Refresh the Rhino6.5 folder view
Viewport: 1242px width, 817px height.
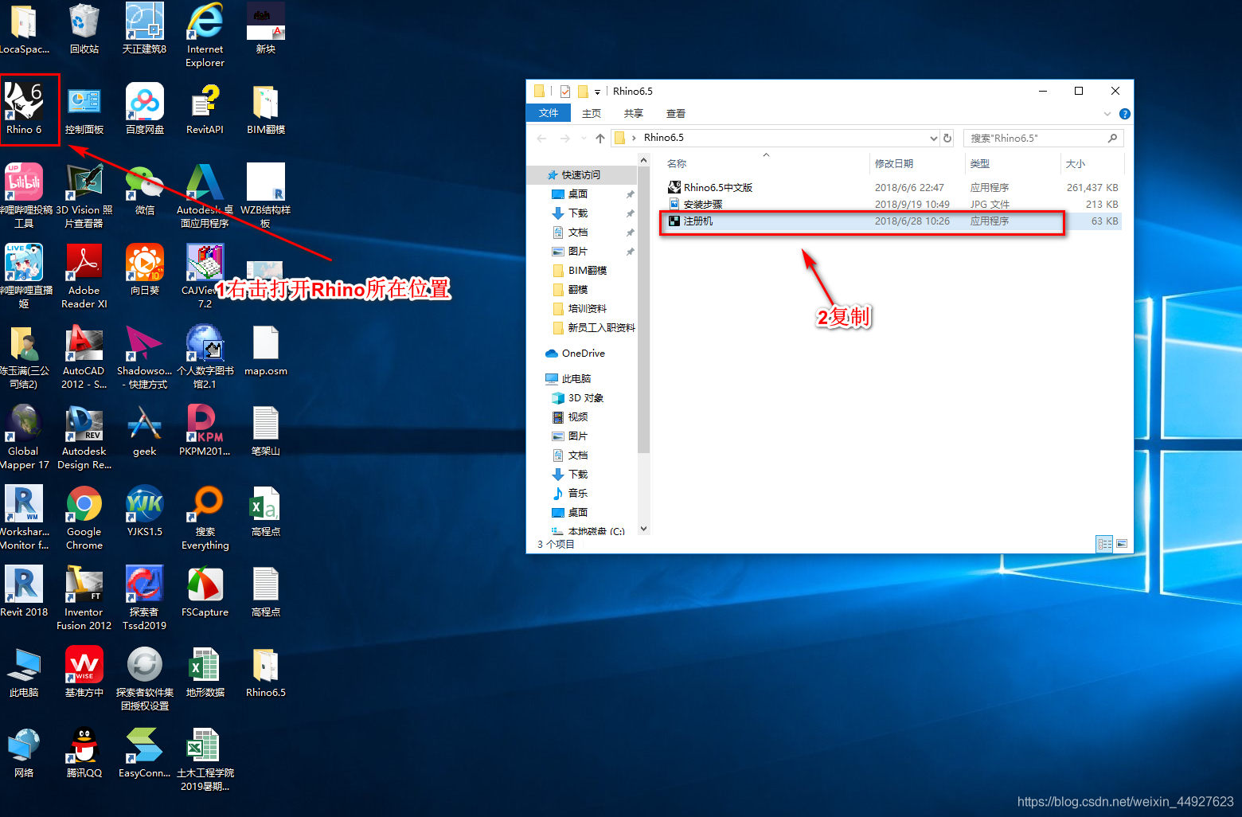pyautogui.click(x=947, y=138)
